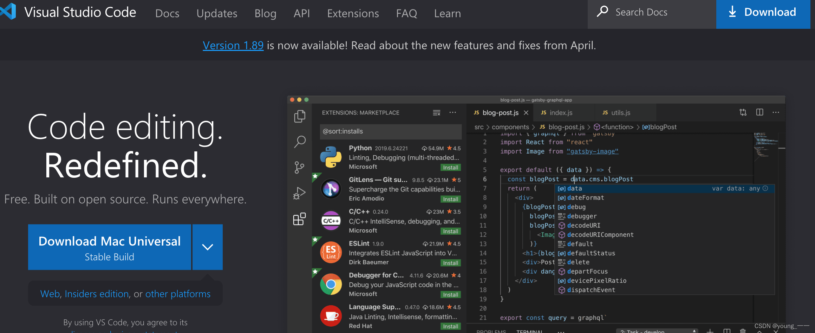This screenshot has width=815, height=333.
Task: Install the Red Hat Java extension
Action: pyautogui.click(x=450, y=326)
